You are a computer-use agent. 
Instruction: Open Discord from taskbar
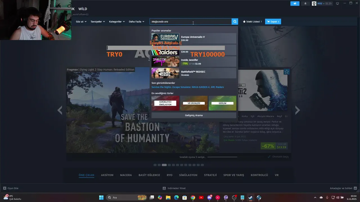(209, 198)
